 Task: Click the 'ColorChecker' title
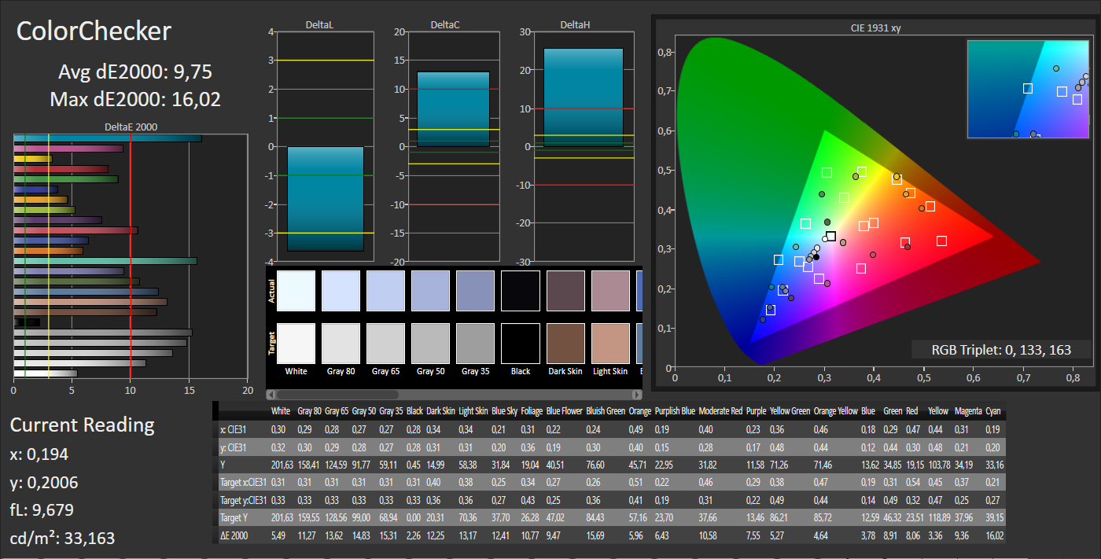point(94,31)
